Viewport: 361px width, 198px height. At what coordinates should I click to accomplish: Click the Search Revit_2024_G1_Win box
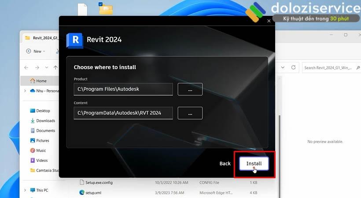click(330, 68)
